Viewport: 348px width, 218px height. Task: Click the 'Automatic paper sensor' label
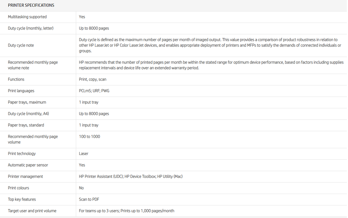[x=28, y=165]
